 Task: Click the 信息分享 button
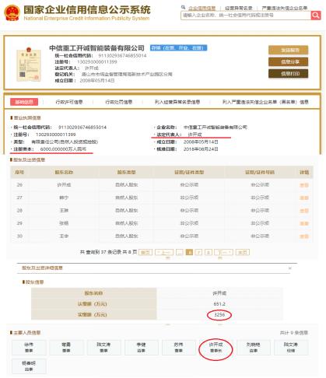click(289, 61)
